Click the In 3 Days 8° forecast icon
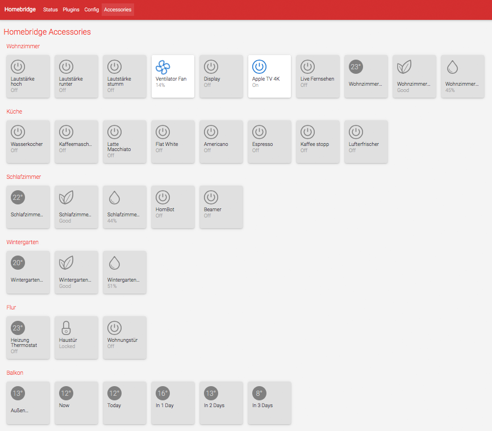This screenshot has height=431, width=492. (260, 393)
